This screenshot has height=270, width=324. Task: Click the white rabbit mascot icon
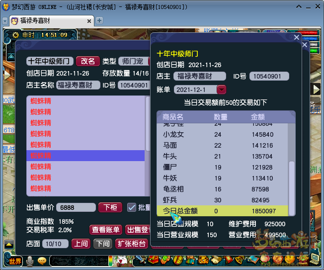[122, 260]
